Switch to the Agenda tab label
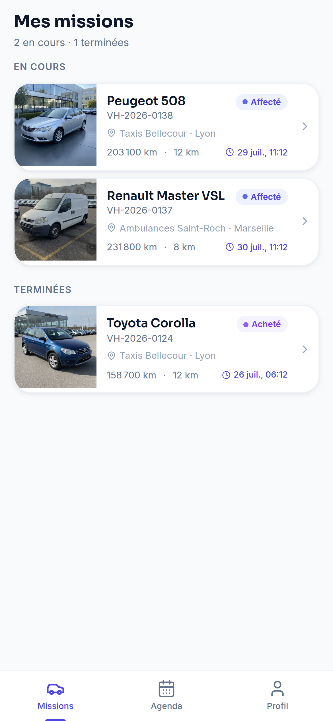Image resolution: width=333 pixels, height=721 pixels. pyautogui.click(x=166, y=706)
